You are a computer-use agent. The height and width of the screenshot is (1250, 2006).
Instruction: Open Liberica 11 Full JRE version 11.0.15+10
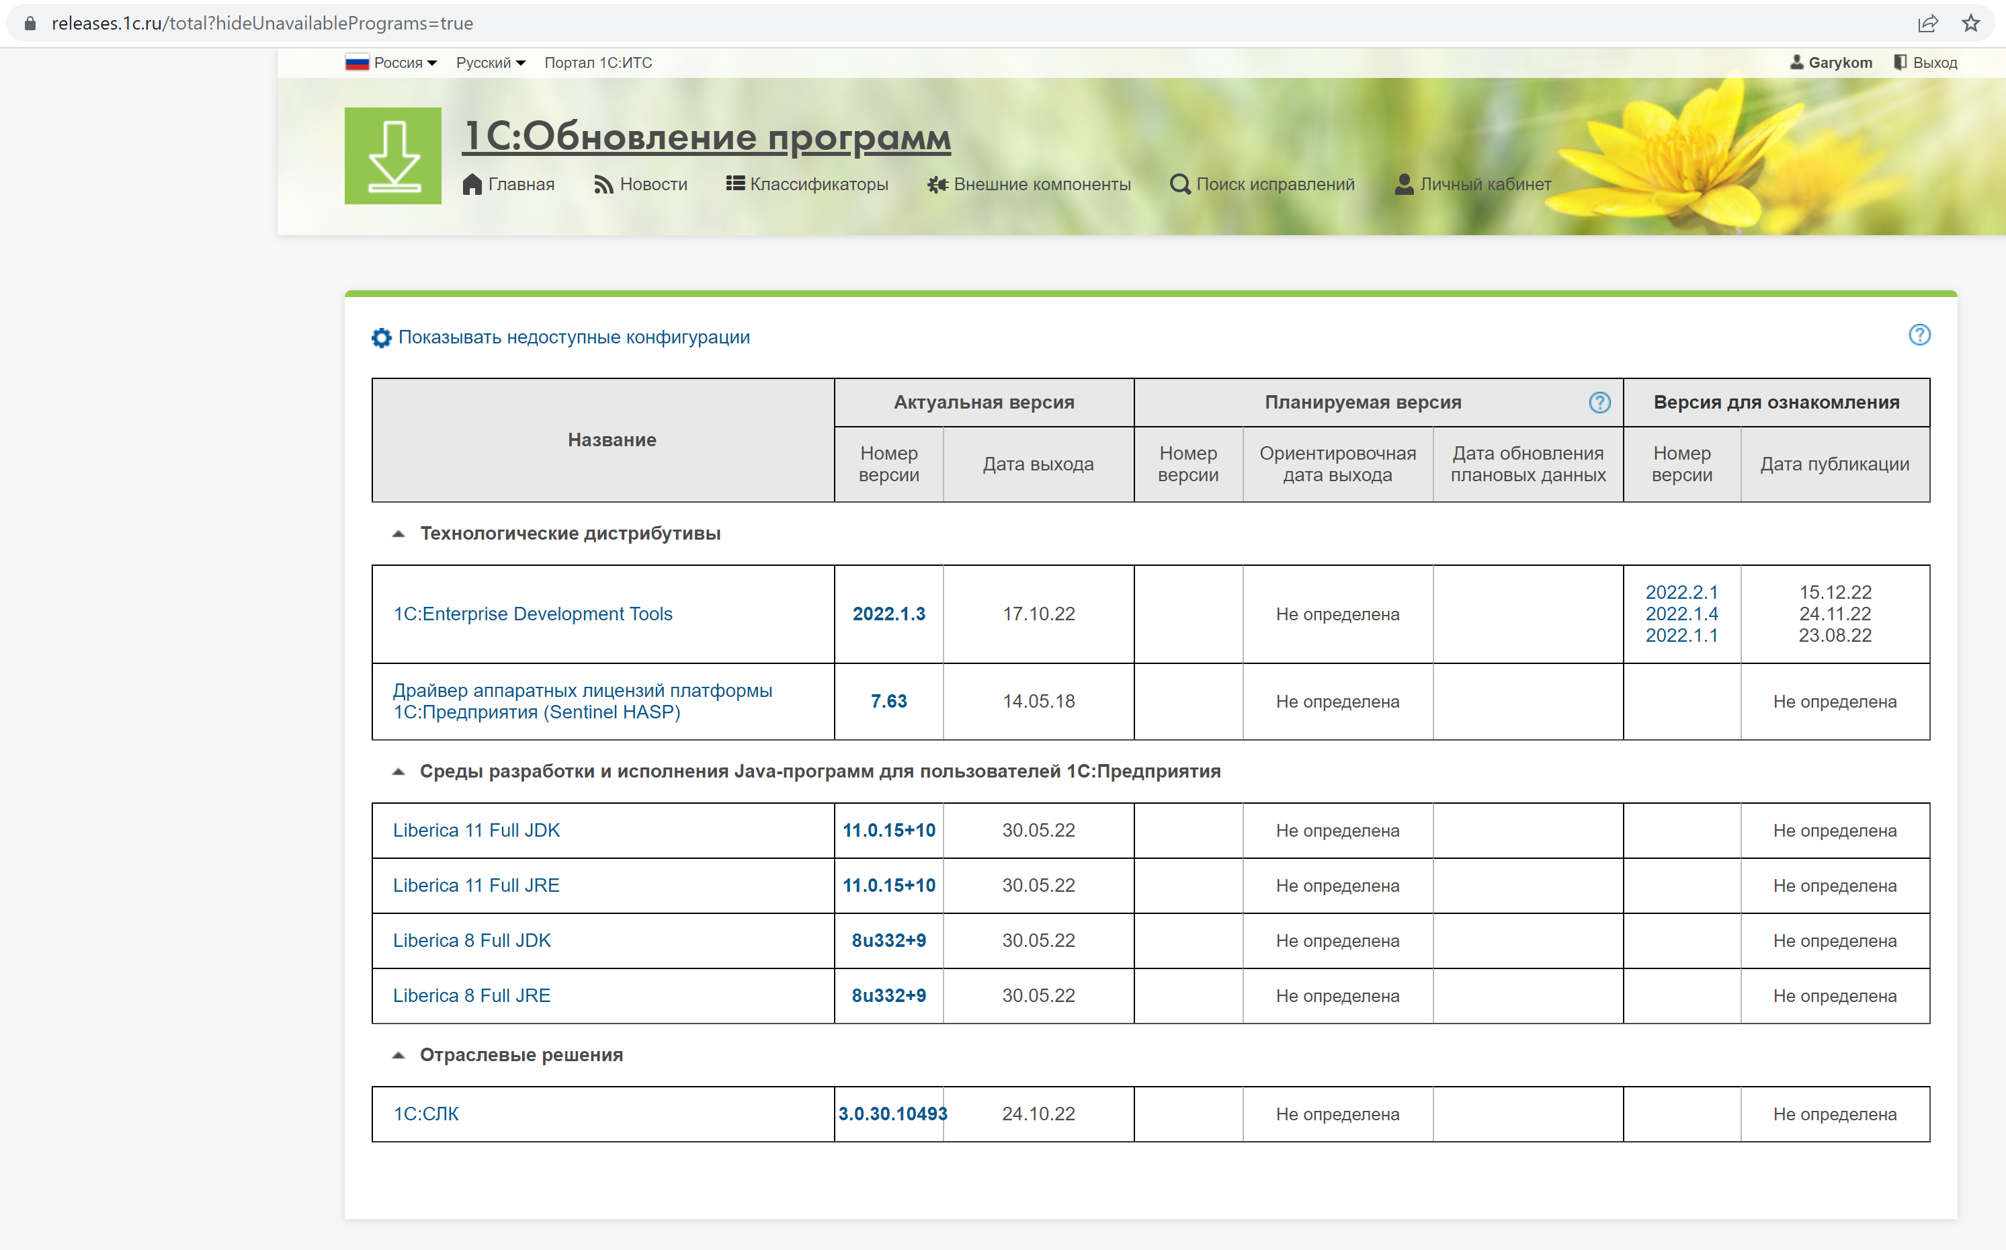[889, 886]
